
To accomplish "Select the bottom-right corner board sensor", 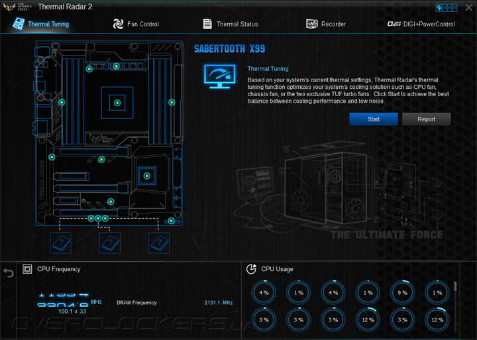I will [172, 221].
